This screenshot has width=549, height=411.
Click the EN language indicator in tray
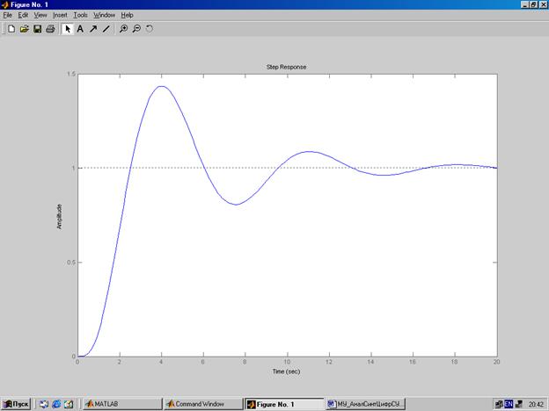pos(509,404)
